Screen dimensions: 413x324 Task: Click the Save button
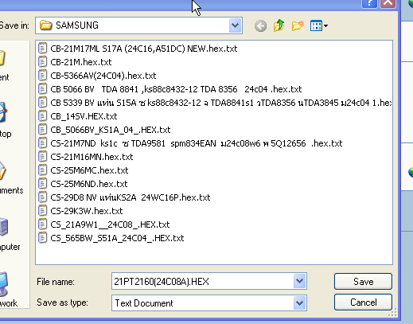[x=363, y=281]
